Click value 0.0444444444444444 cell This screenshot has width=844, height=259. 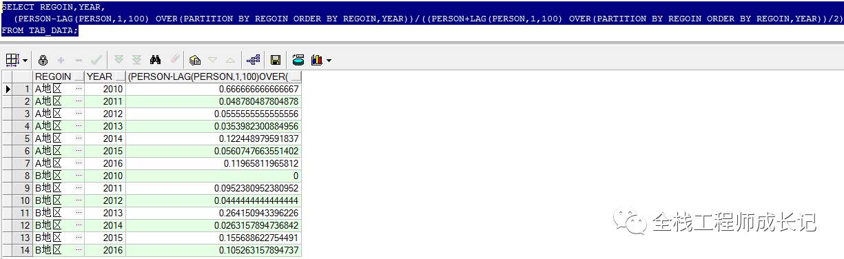tap(214, 200)
